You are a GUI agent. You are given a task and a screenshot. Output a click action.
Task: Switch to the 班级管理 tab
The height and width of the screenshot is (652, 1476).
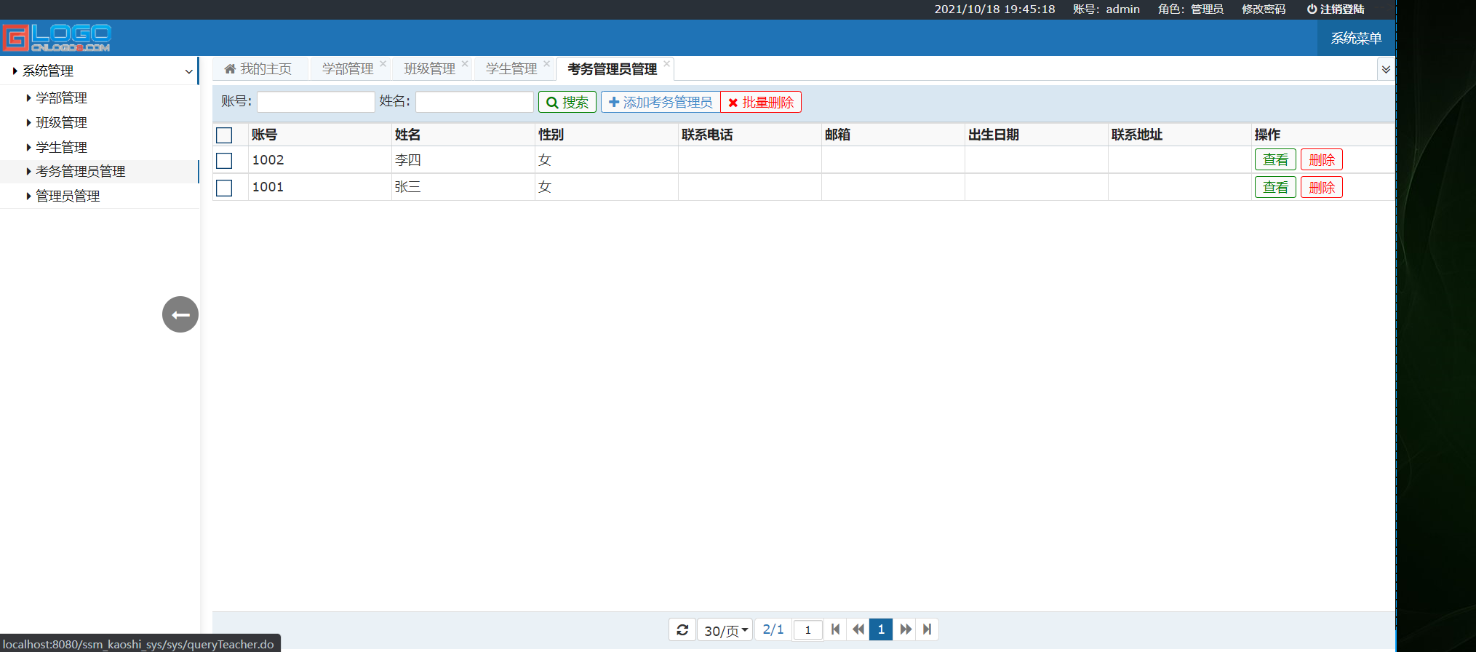429,69
